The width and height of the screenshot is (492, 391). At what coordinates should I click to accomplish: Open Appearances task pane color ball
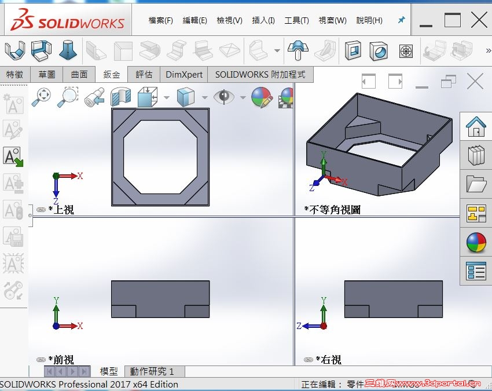point(476,243)
